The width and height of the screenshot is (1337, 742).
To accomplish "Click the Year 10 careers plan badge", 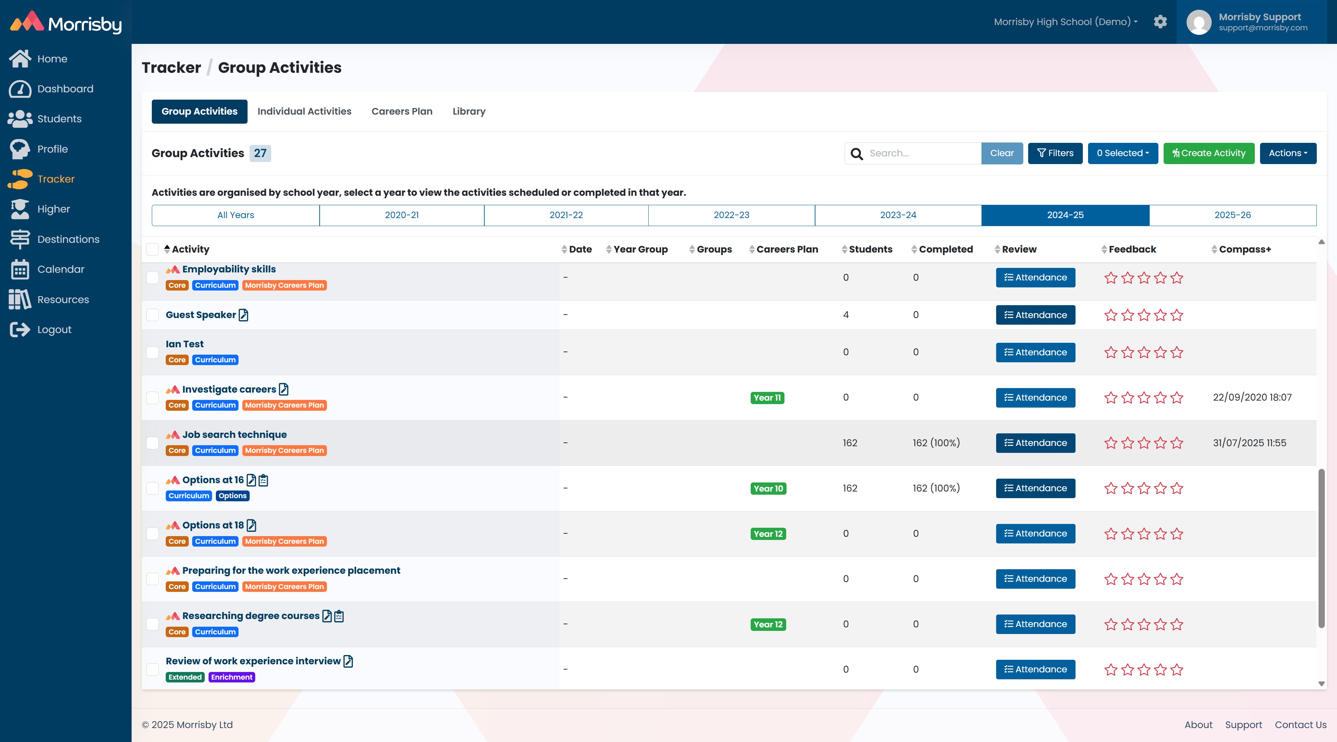I will (x=768, y=489).
